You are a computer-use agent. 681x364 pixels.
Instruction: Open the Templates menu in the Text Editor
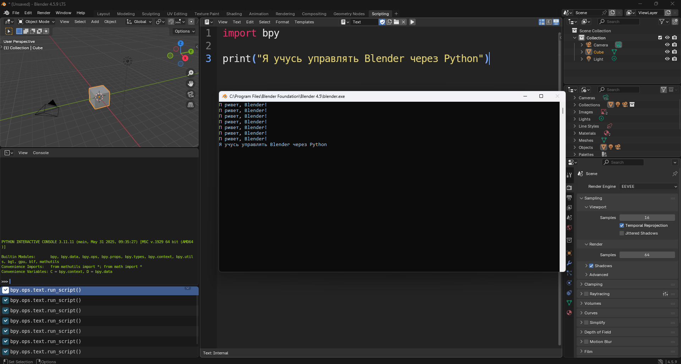click(x=304, y=22)
